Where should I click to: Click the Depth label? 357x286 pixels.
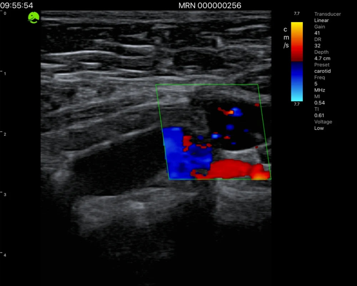tap(321, 52)
